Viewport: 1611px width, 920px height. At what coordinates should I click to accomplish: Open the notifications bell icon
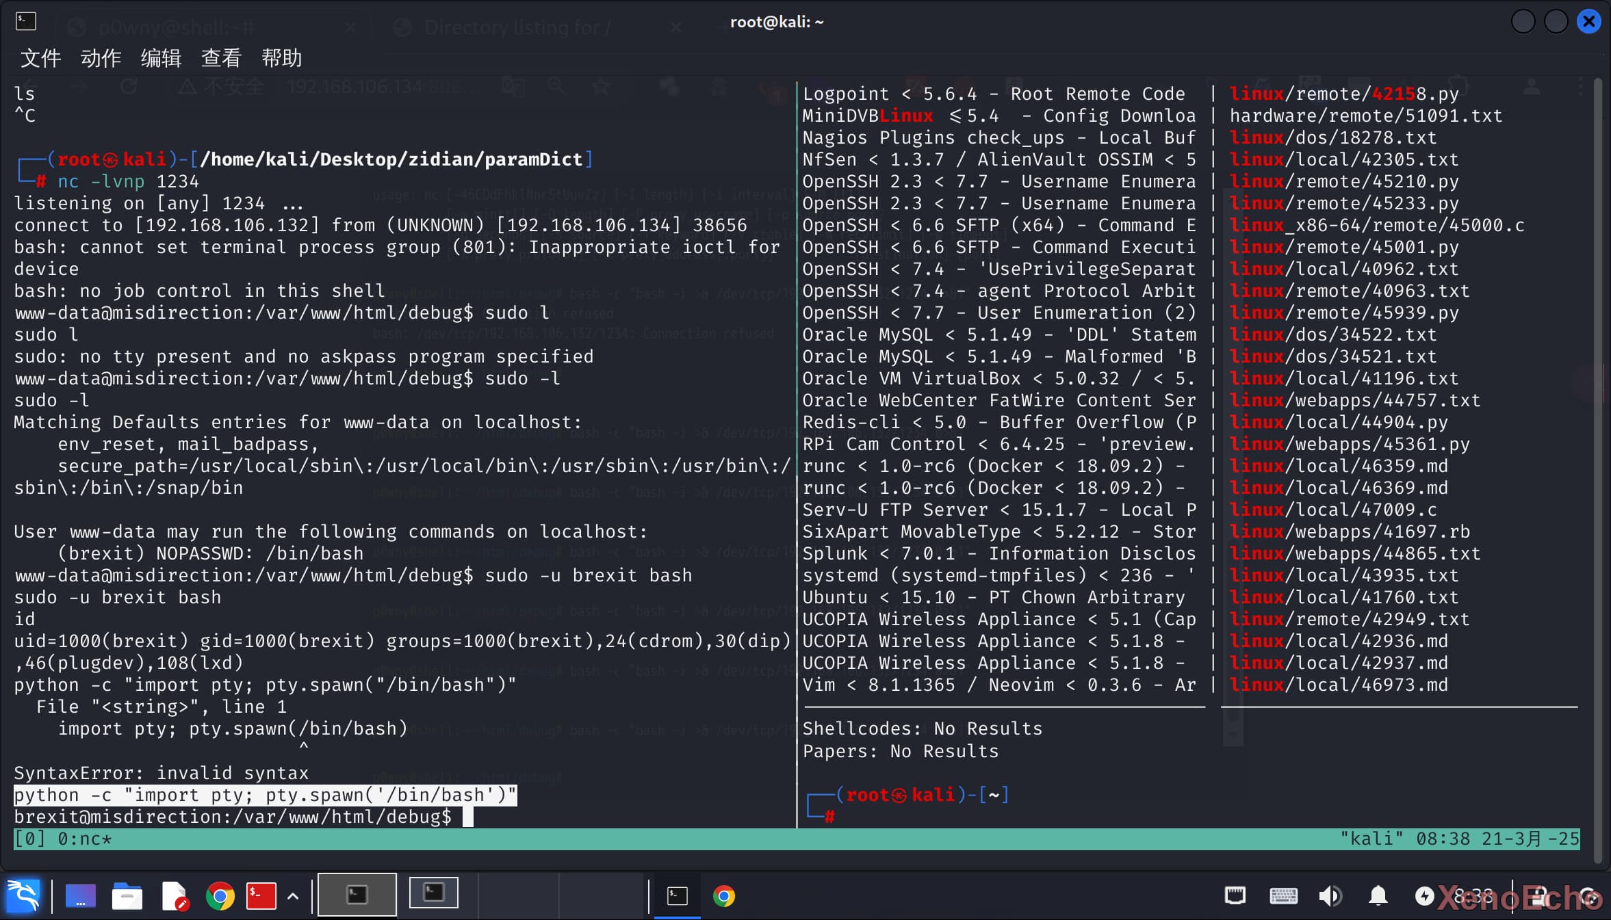tap(1378, 895)
